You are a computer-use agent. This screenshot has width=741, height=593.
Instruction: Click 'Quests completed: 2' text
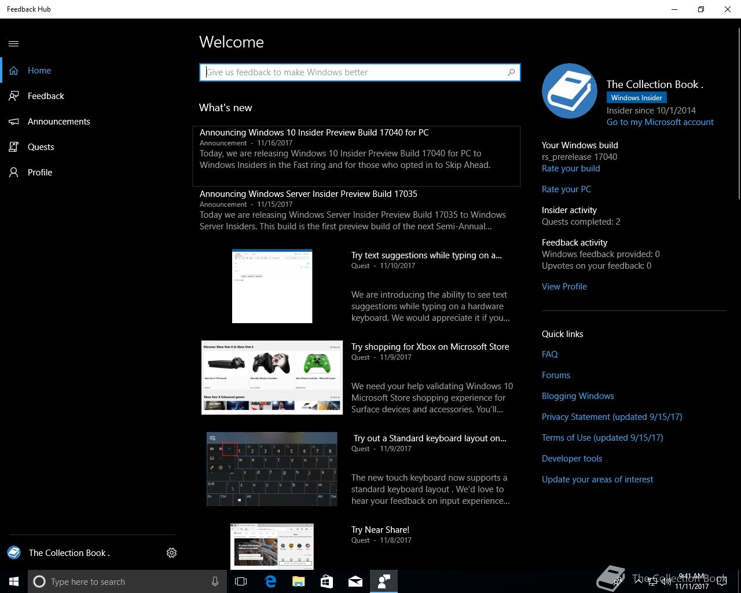pyautogui.click(x=581, y=222)
